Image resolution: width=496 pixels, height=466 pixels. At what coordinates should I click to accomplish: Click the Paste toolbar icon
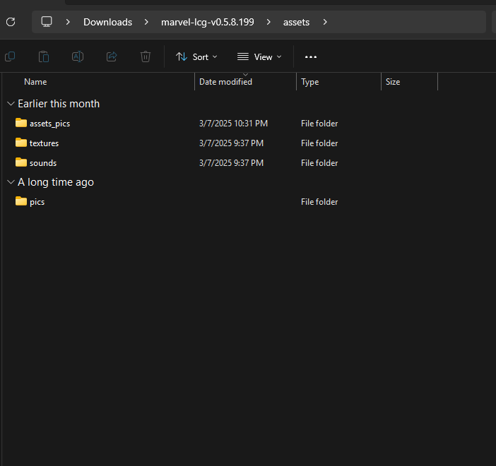click(44, 56)
